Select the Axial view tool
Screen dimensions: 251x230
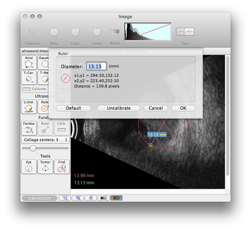pyautogui.click(x=29, y=62)
